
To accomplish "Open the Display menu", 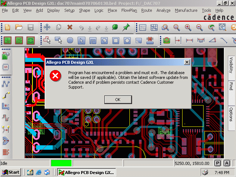I will [53, 10].
